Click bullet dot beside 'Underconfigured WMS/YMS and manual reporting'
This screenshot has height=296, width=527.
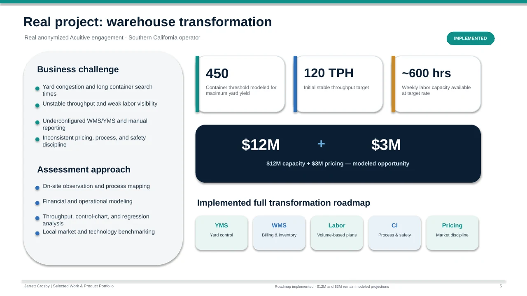pyautogui.click(x=37, y=123)
